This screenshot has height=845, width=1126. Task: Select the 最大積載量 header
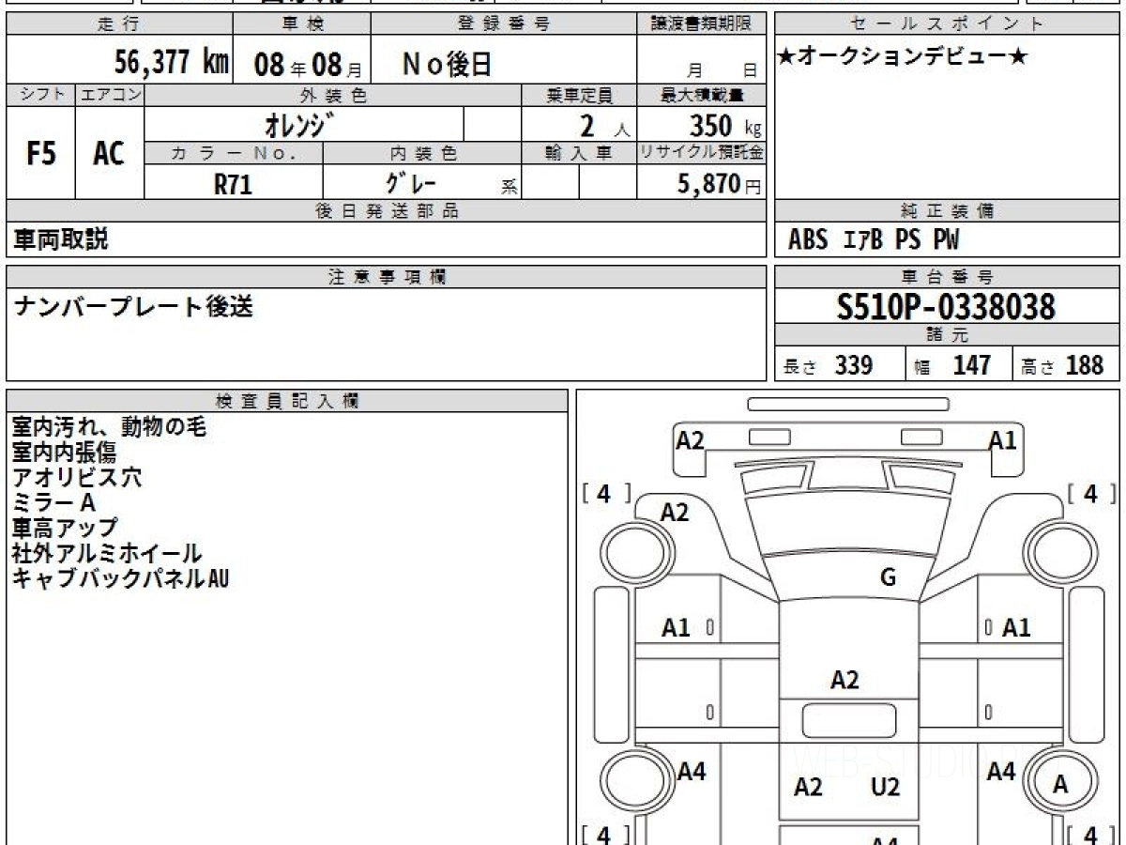[x=702, y=94]
